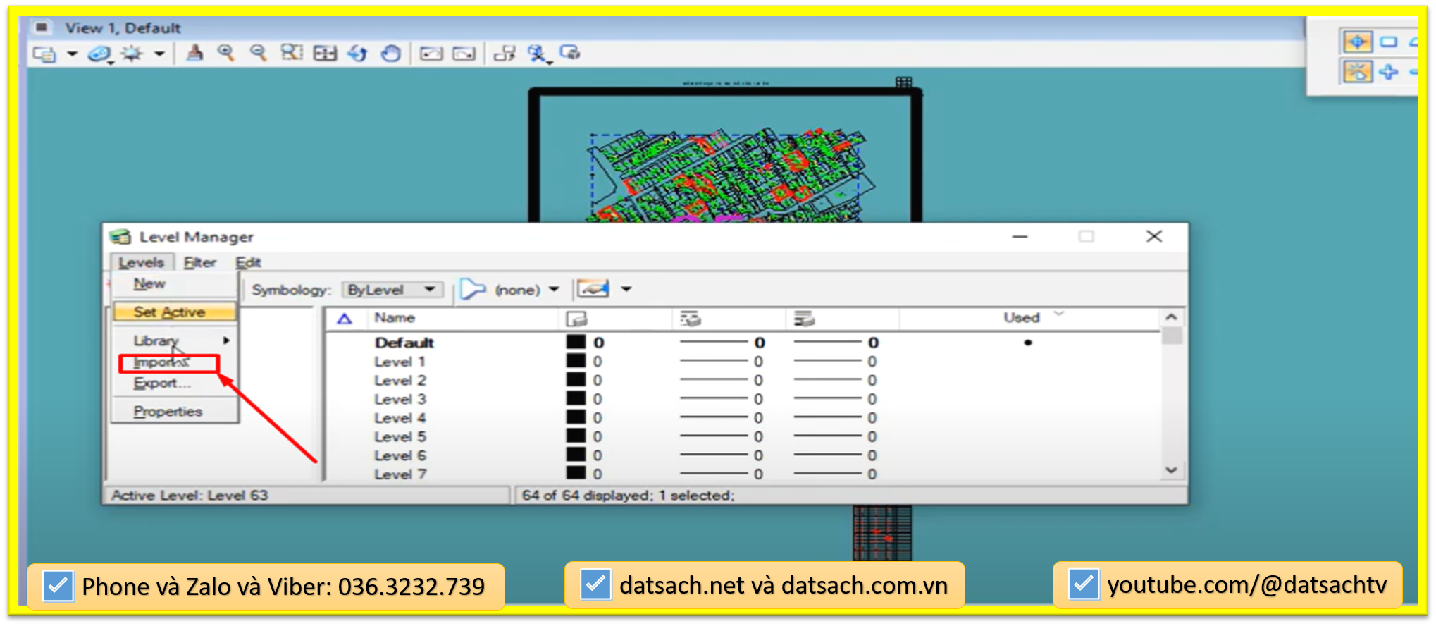Image resolution: width=1436 pixels, height=626 pixels.
Task: Click the level list scroll-down arrow
Action: pyautogui.click(x=1171, y=469)
